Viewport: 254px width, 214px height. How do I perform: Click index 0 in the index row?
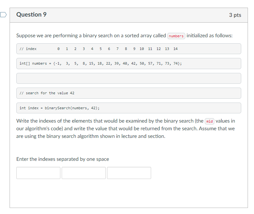[58, 49]
